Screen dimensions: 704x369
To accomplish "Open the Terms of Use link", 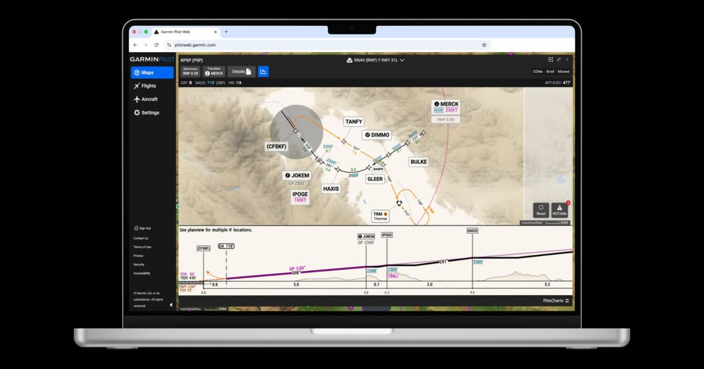I will tap(142, 247).
